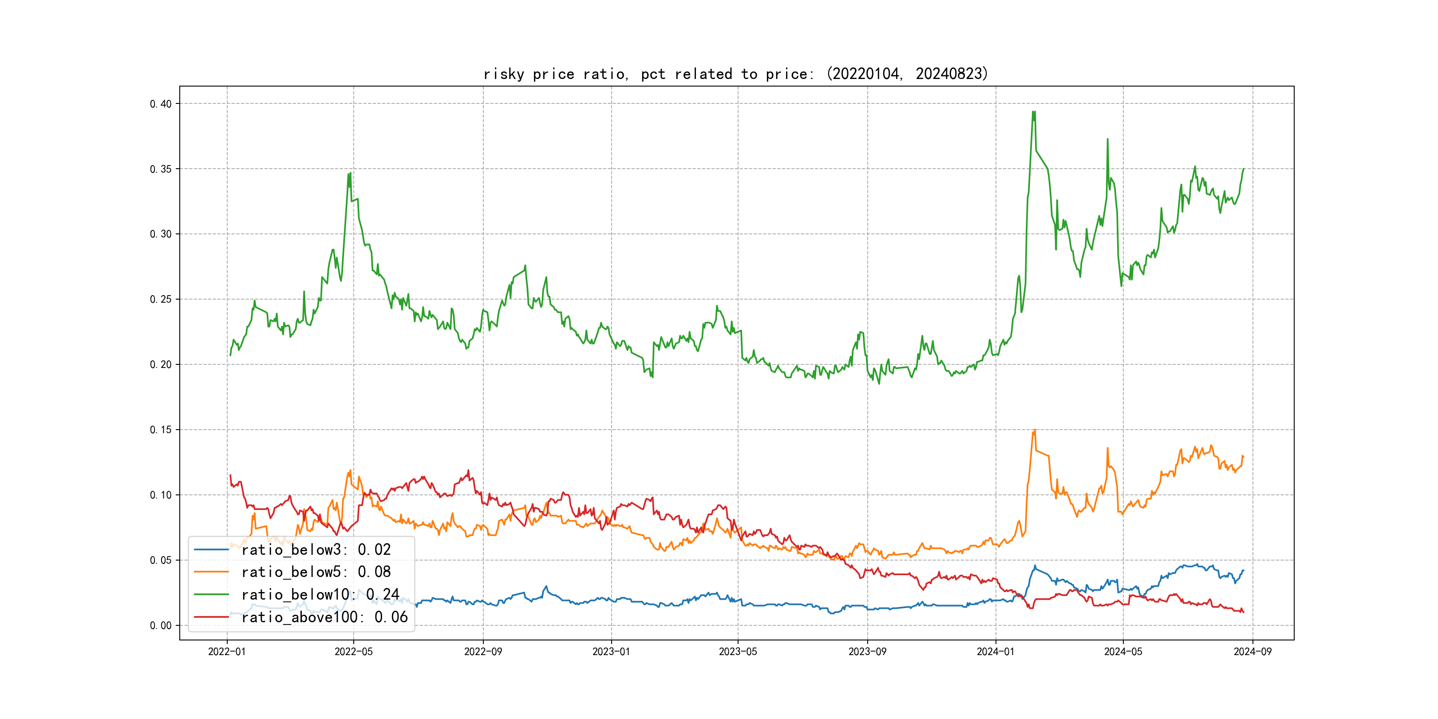Click the red ratio_above100 legend line swatch
This screenshot has height=719, width=1438.
point(211,617)
